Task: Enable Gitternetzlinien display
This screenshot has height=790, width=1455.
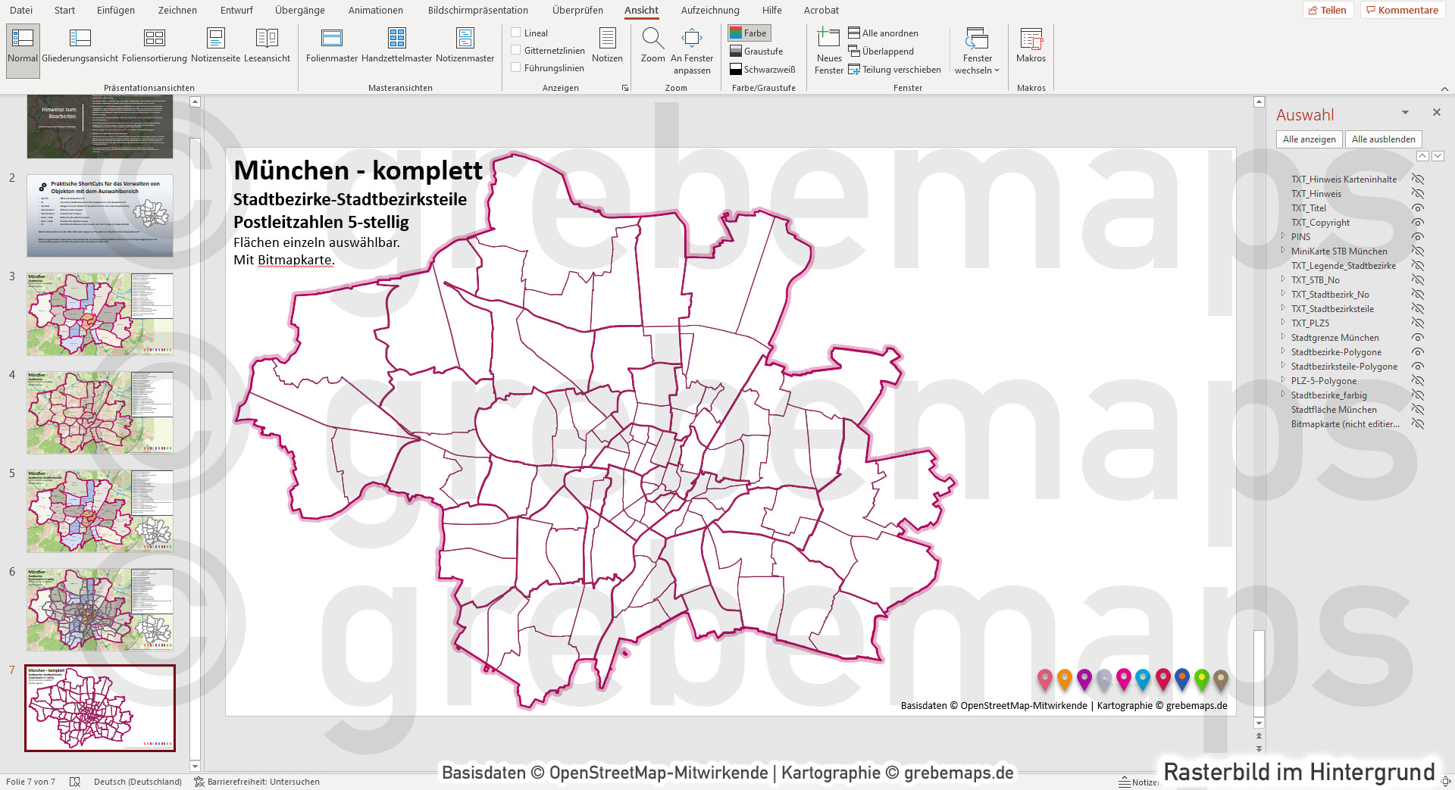Action: 516,50
